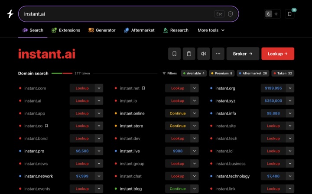
Task: Click the instant.ai search input field
Action: coord(129,14)
